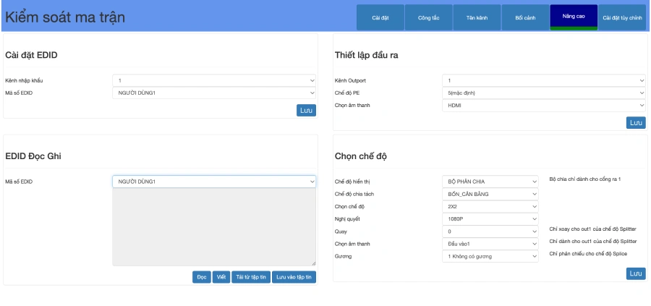
Task: Open the Chế độ PE dropdown
Action: (x=543, y=93)
